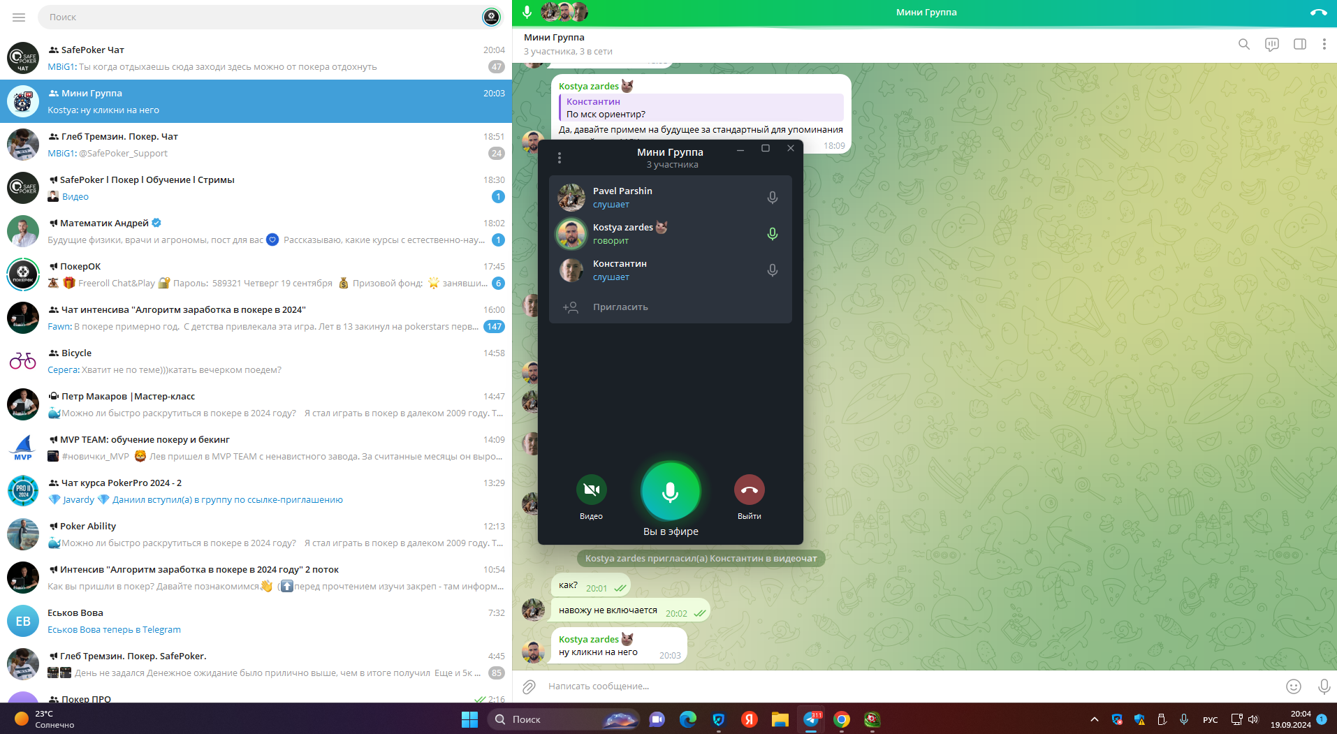Expand hidden system tray icons
The image size is (1337, 734).
(1095, 719)
